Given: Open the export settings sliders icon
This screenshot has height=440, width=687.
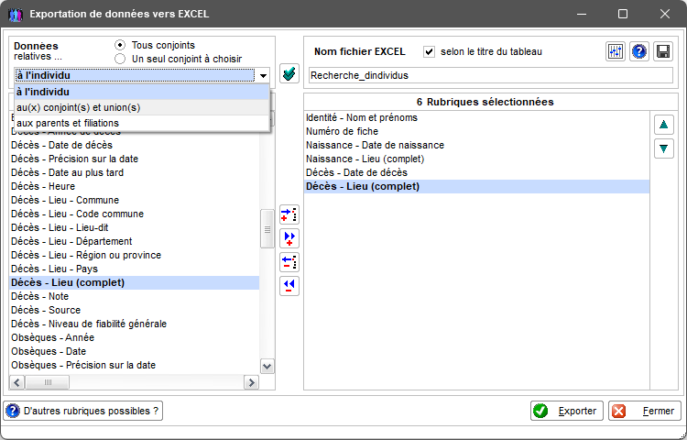Looking at the screenshot, I should pyautogui.click(x=616, y=52).
